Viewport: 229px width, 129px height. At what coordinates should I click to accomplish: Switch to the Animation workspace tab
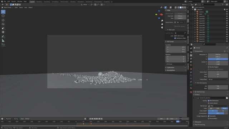(x=81, y=2)
